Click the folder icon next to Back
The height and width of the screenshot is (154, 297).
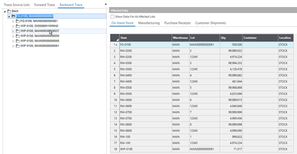click(9, 11)
